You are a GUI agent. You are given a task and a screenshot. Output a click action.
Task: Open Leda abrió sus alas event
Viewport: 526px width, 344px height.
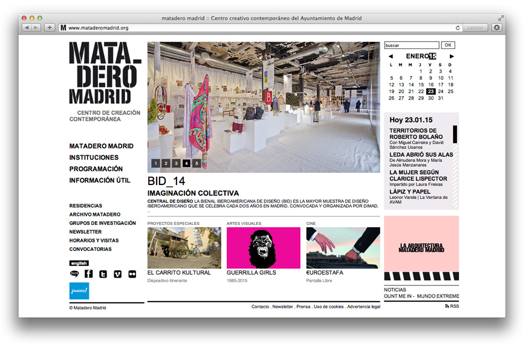(421, 155)
